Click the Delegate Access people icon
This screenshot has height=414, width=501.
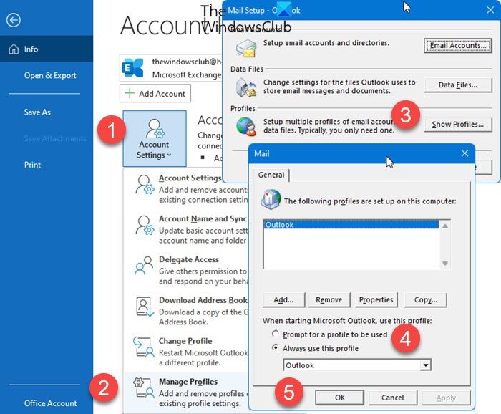click(144, 265)
